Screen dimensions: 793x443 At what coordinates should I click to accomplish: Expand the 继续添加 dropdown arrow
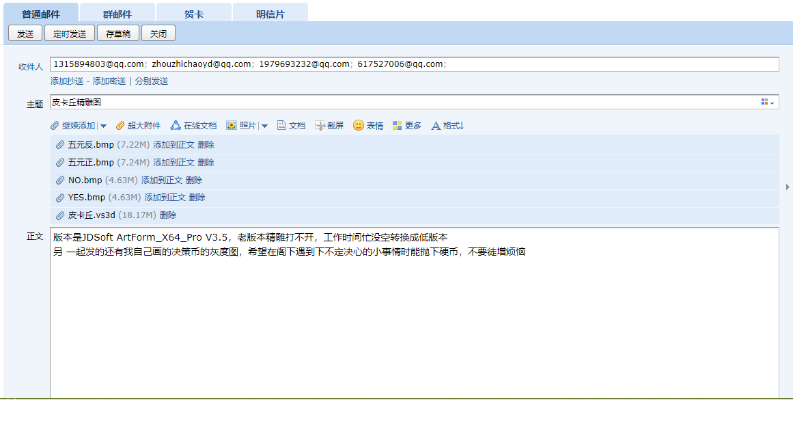[x=103, y=126]
